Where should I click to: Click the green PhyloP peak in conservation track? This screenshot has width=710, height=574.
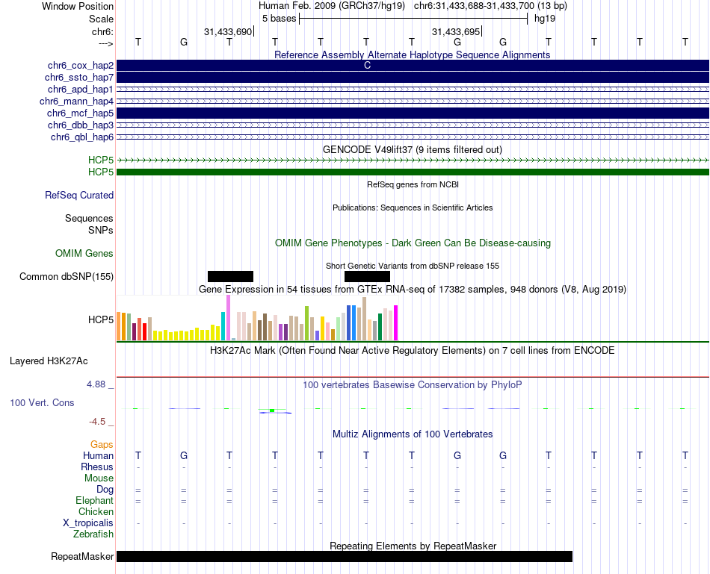click(272, 411)
